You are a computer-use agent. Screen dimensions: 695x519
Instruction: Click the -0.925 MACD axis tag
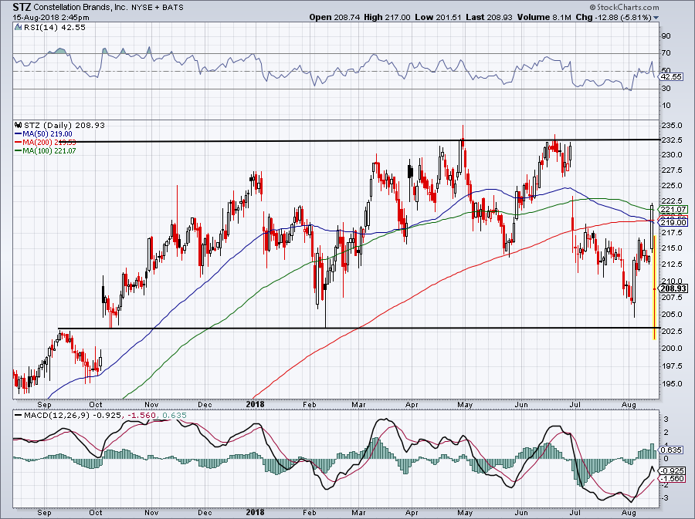click(673, 470)
